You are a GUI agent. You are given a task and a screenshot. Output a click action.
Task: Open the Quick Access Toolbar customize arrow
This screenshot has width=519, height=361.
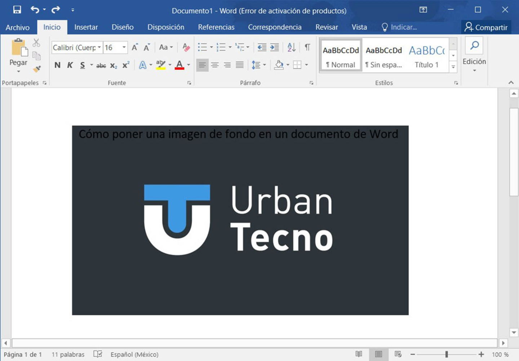click(x=73, y=10)
